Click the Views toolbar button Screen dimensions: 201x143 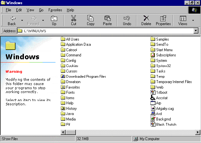[183, 20]
